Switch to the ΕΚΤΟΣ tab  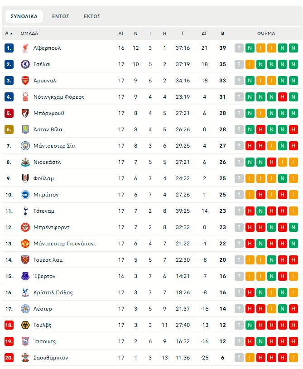click(x=92, y=16)
